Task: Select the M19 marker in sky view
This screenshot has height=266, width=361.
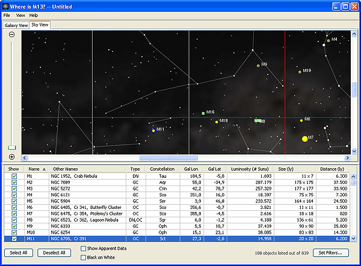Action: click(x=300, y=72)
